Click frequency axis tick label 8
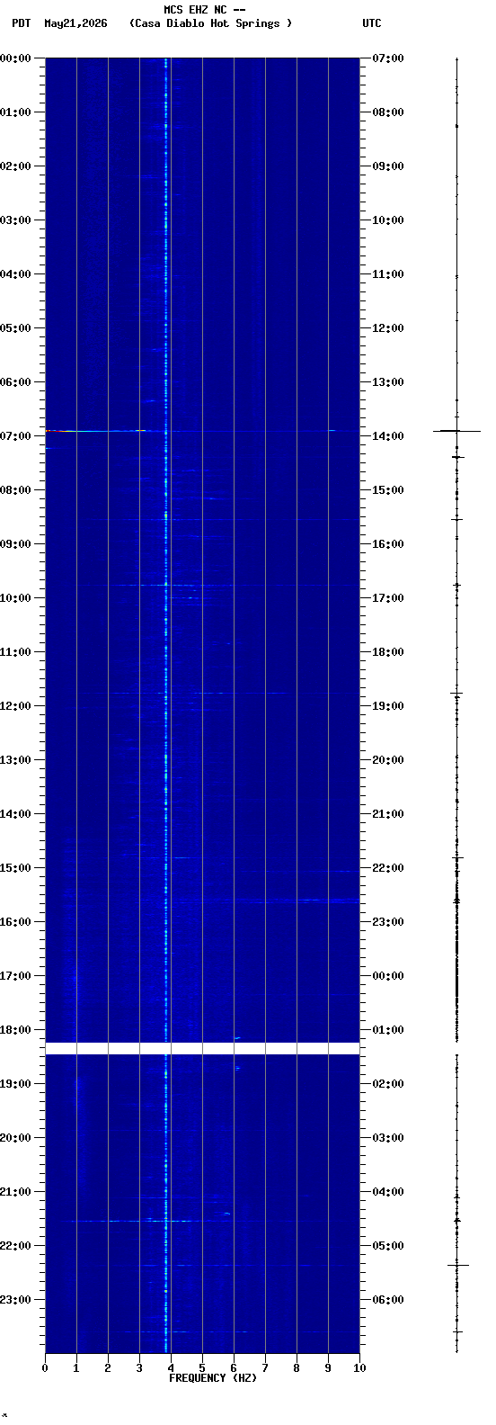This screenshot has height=1425, width=496. click(x=297, y=1368)
